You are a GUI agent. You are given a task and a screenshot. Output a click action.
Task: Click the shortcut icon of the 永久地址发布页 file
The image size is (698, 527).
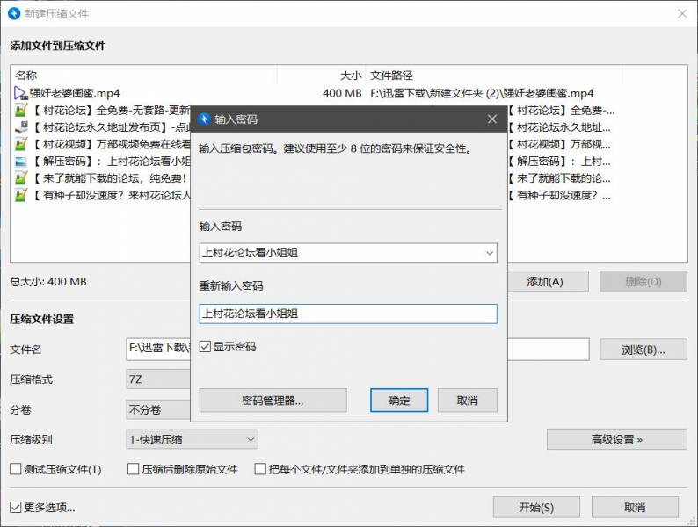coord(21,127)
